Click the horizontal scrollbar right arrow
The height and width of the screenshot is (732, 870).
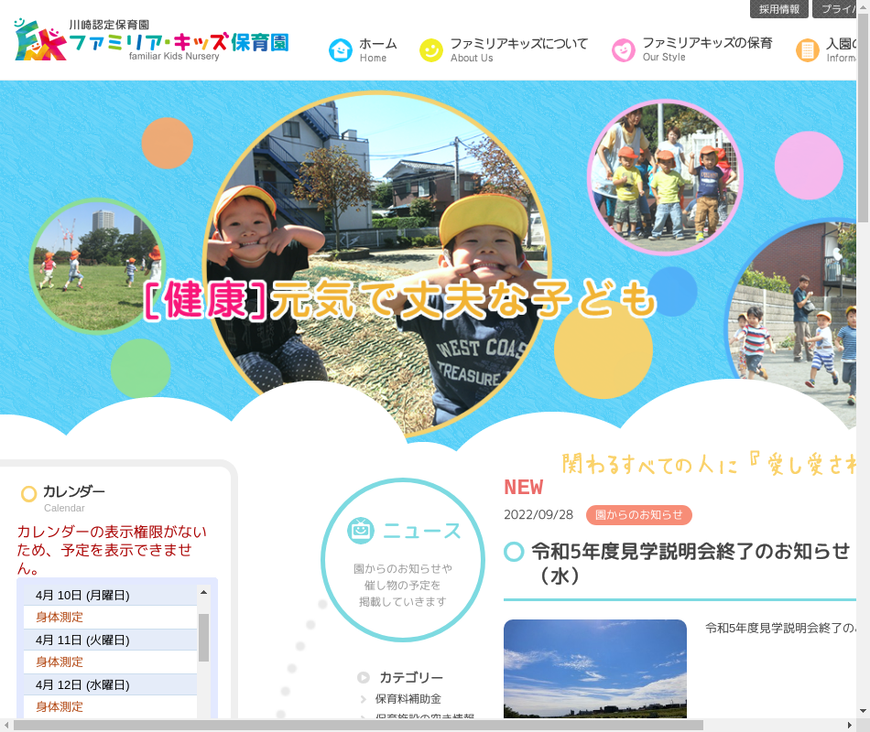coord(850,726)
